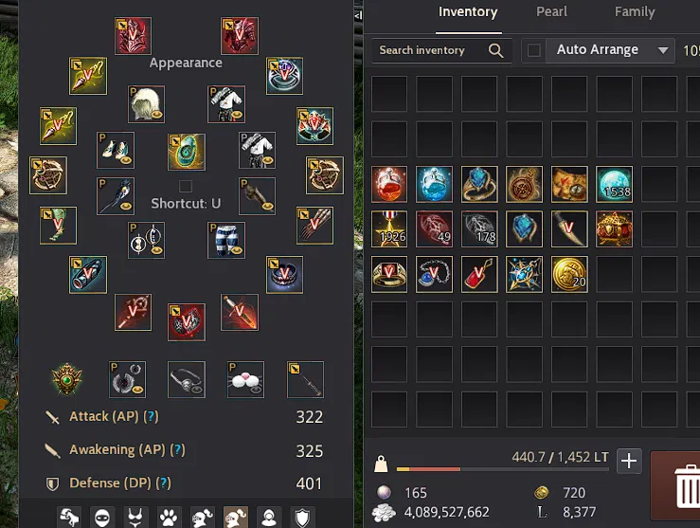700x528 pixels.
Task: Click the Defense (DP) help question mark
Action: click(163, 482)
